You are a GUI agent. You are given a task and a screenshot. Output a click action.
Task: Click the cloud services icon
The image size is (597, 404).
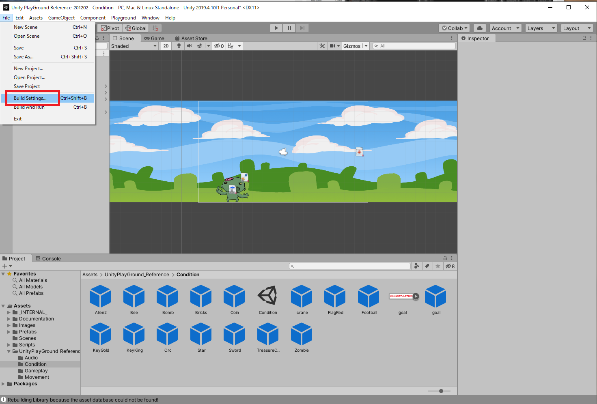pos(480,28)
